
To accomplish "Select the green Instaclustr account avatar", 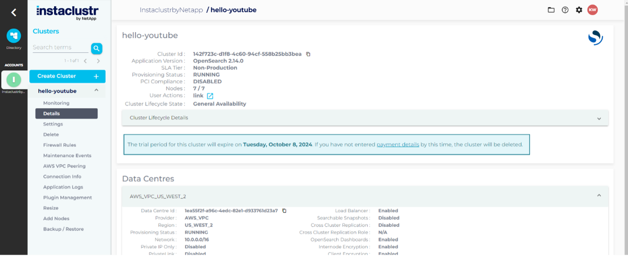I will click(14, 79).
